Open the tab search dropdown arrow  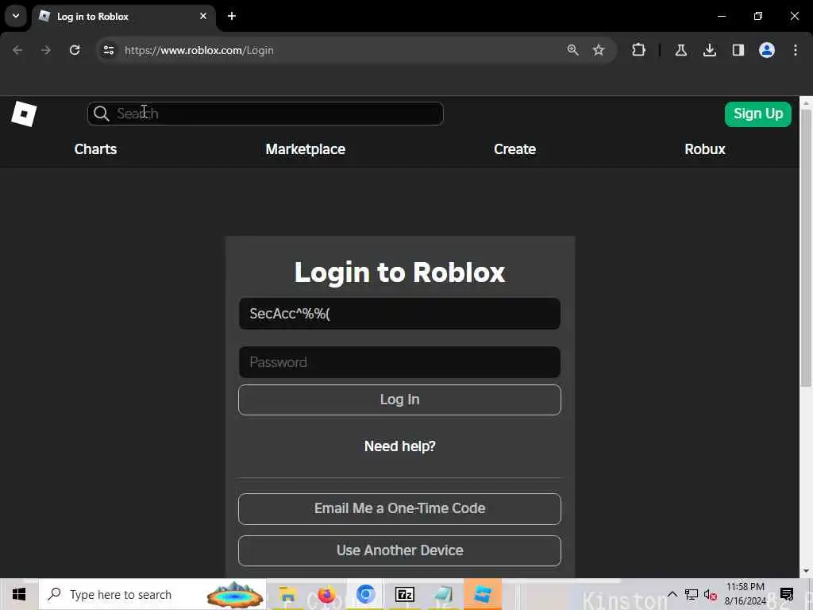16,16
